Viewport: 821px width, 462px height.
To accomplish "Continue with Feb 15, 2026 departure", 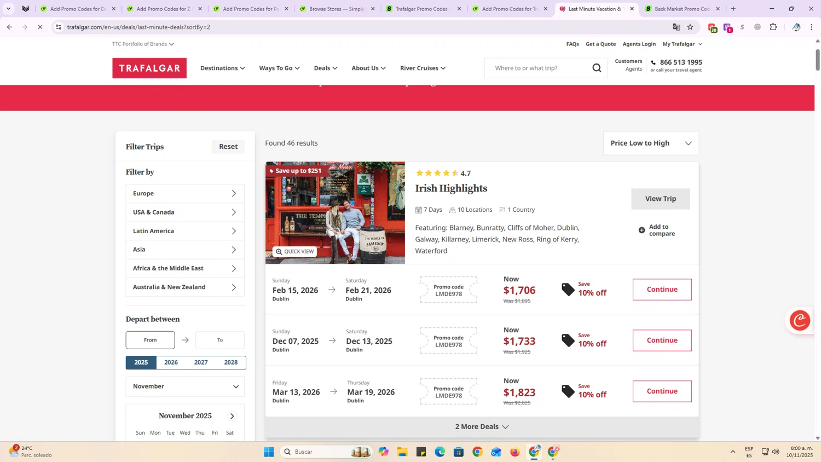I will [x=662, y=290].
